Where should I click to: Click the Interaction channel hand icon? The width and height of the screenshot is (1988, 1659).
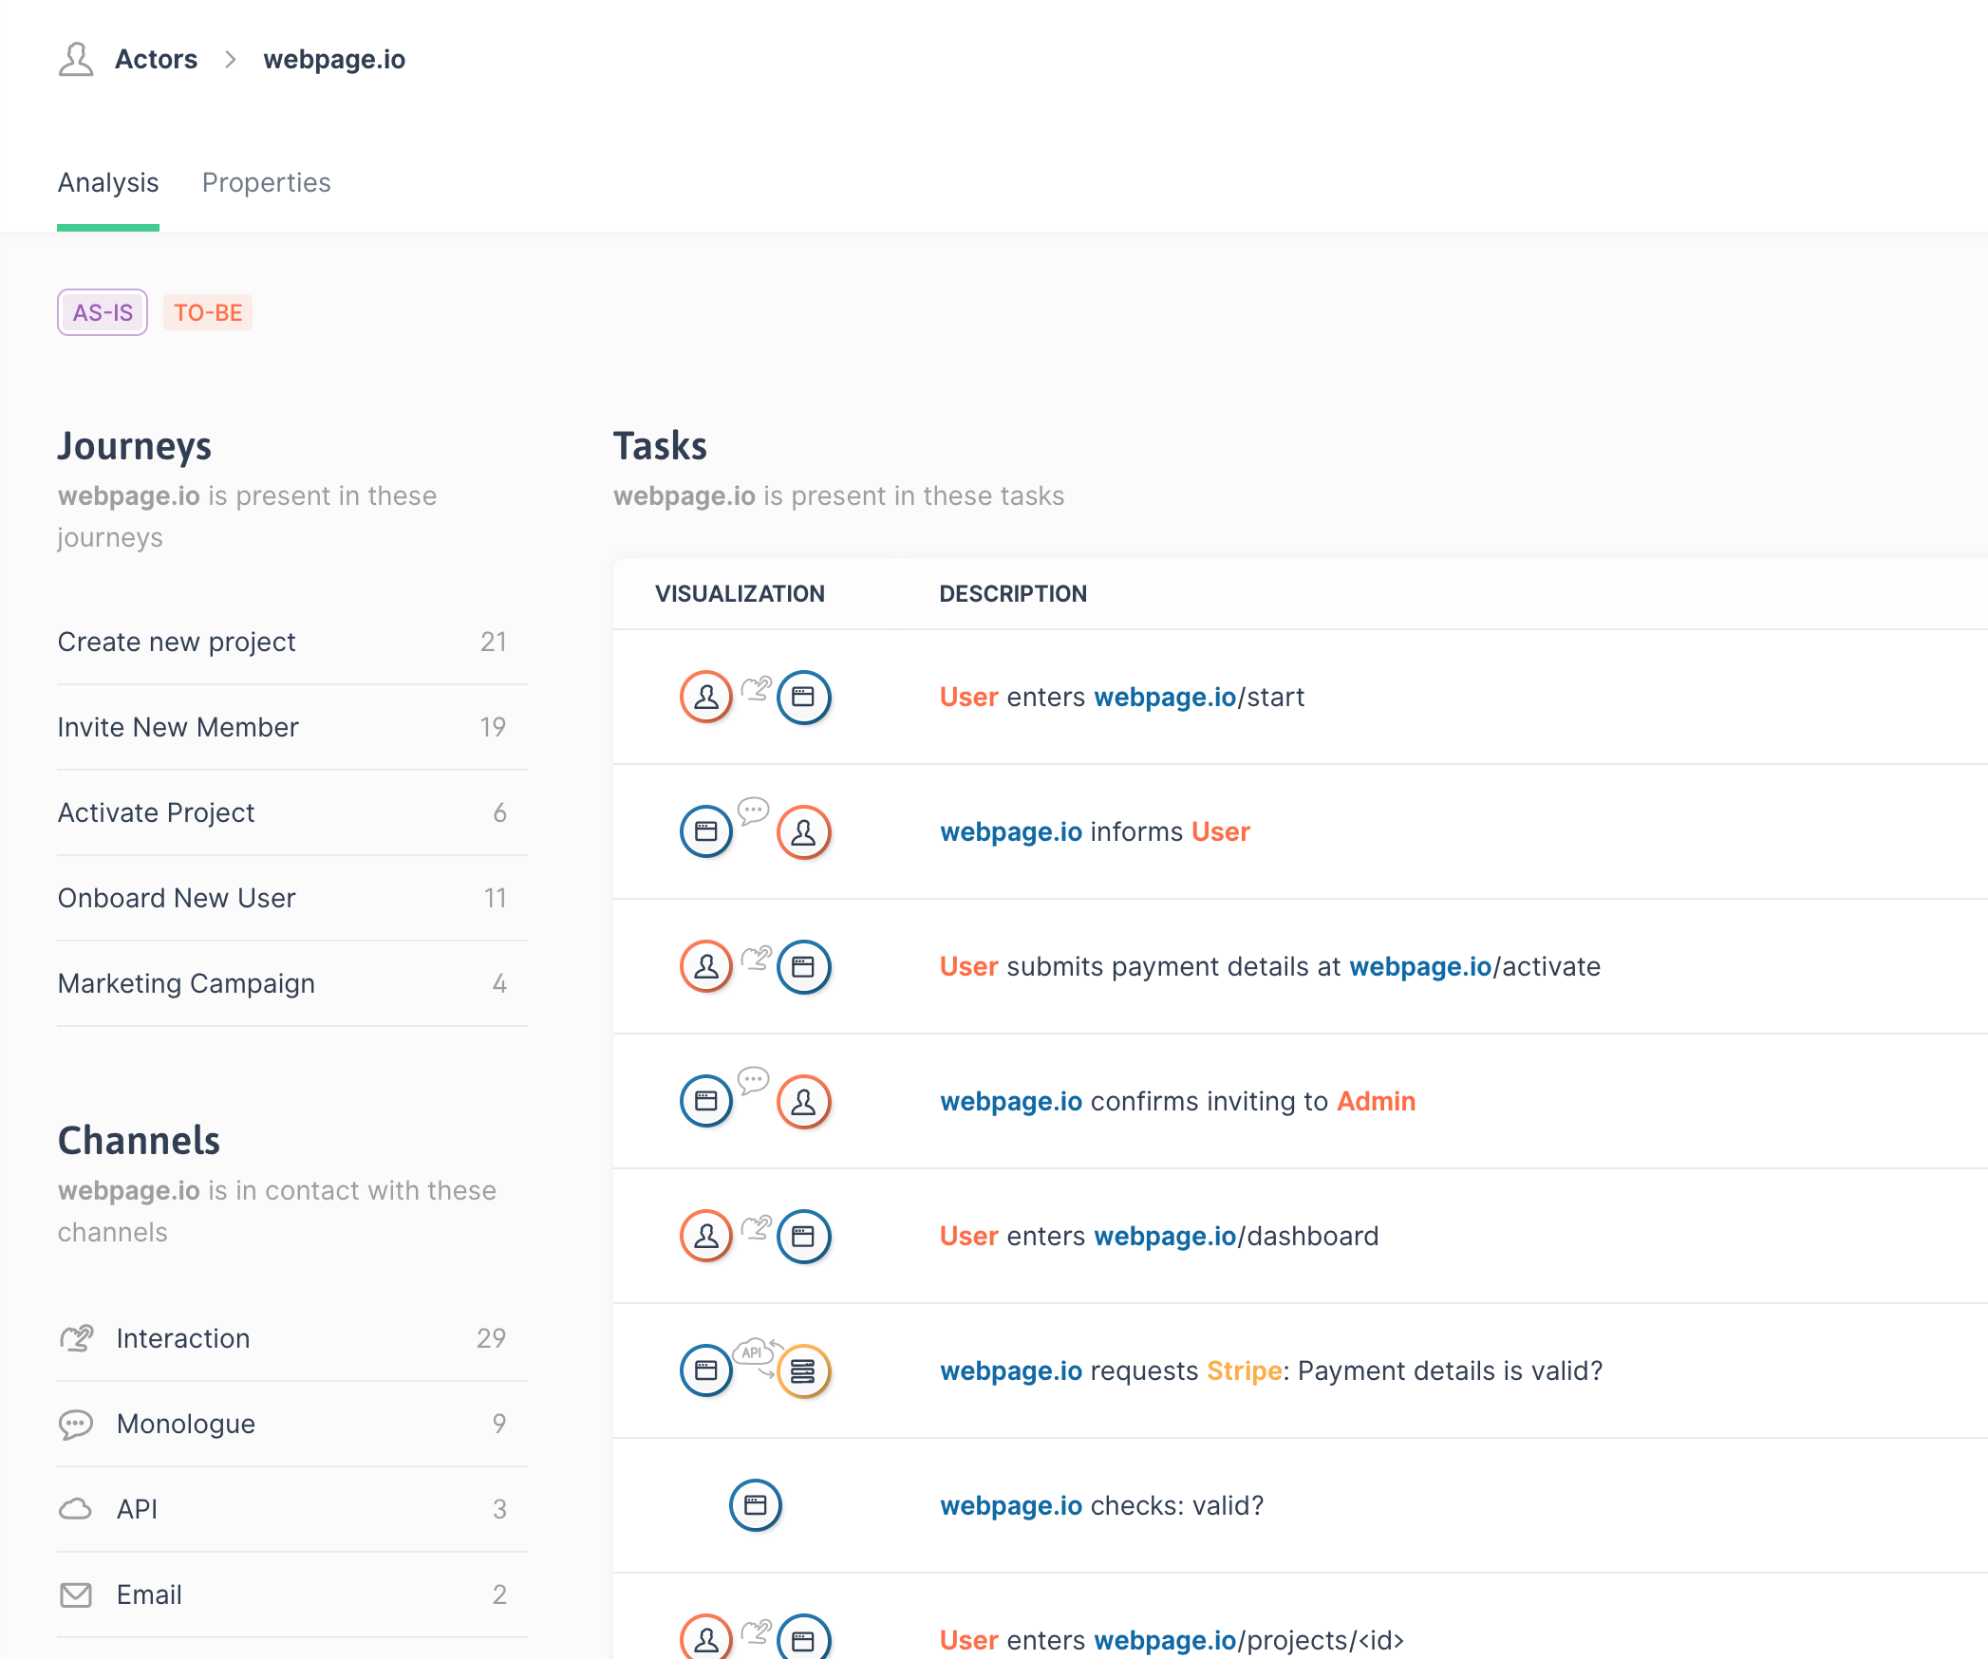[x=76, y=1338]
